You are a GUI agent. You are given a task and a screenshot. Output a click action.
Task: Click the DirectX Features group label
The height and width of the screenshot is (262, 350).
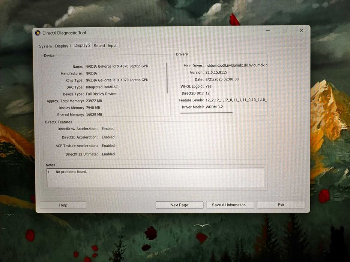click(x=59, y=122)
